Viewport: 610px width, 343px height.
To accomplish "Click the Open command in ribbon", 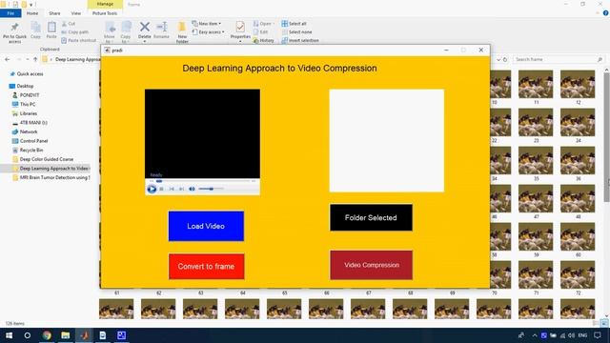I will 263,24.
